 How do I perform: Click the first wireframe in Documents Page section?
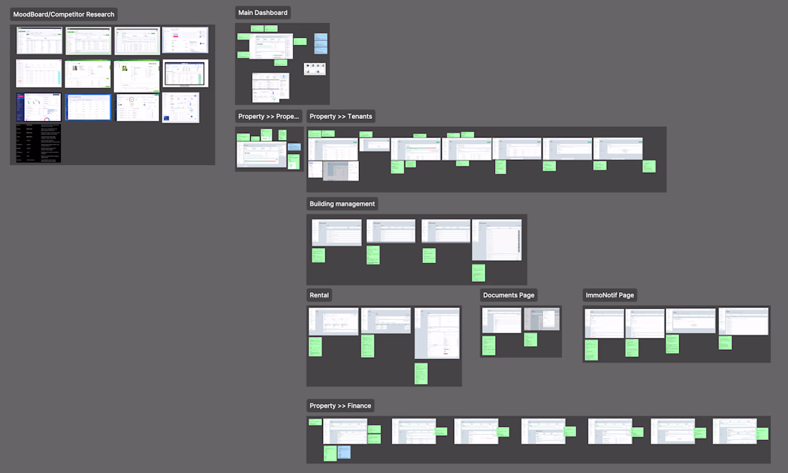[501, 320]
